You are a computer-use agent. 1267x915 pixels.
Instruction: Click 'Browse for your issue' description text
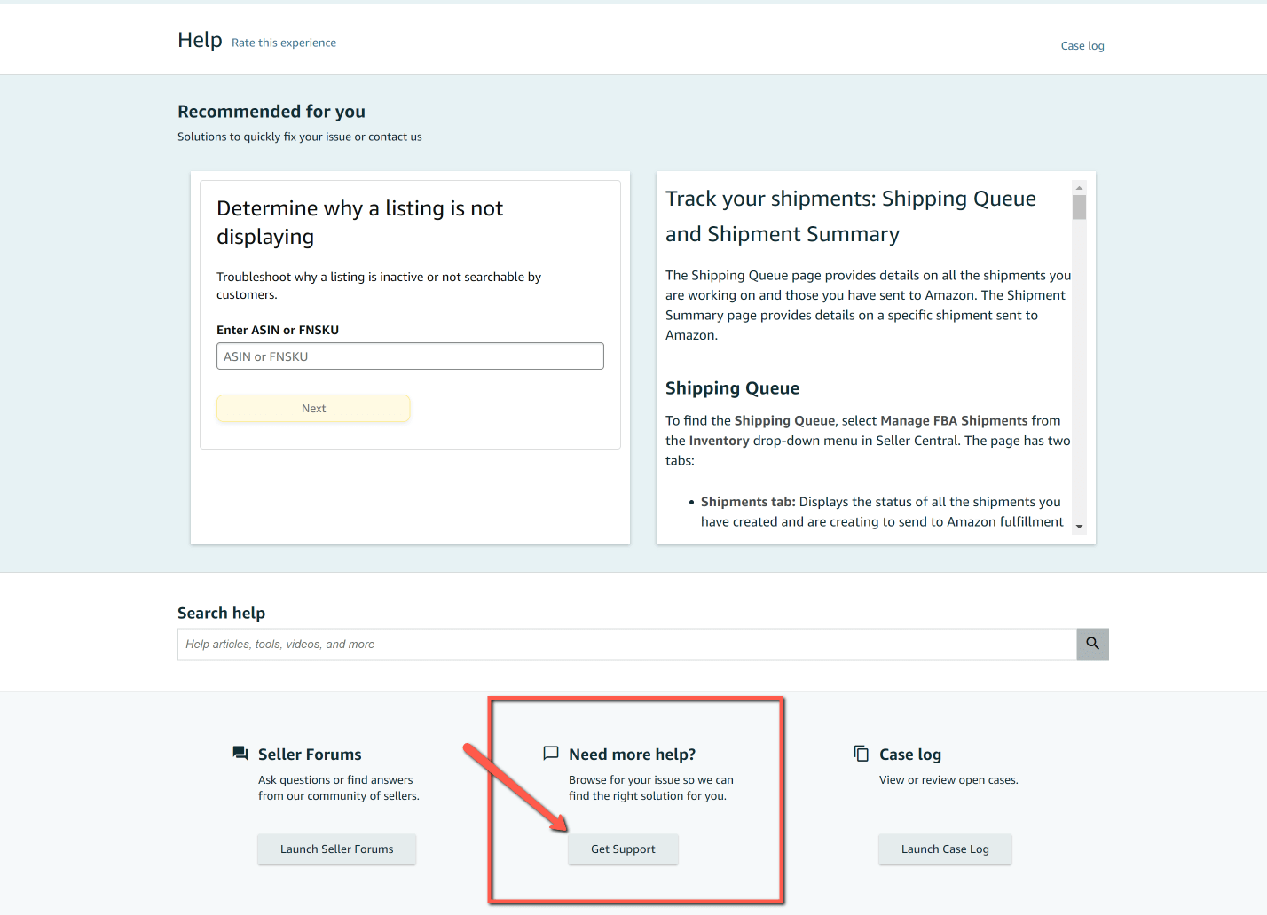pyautogui.click(x=651, y=788)
